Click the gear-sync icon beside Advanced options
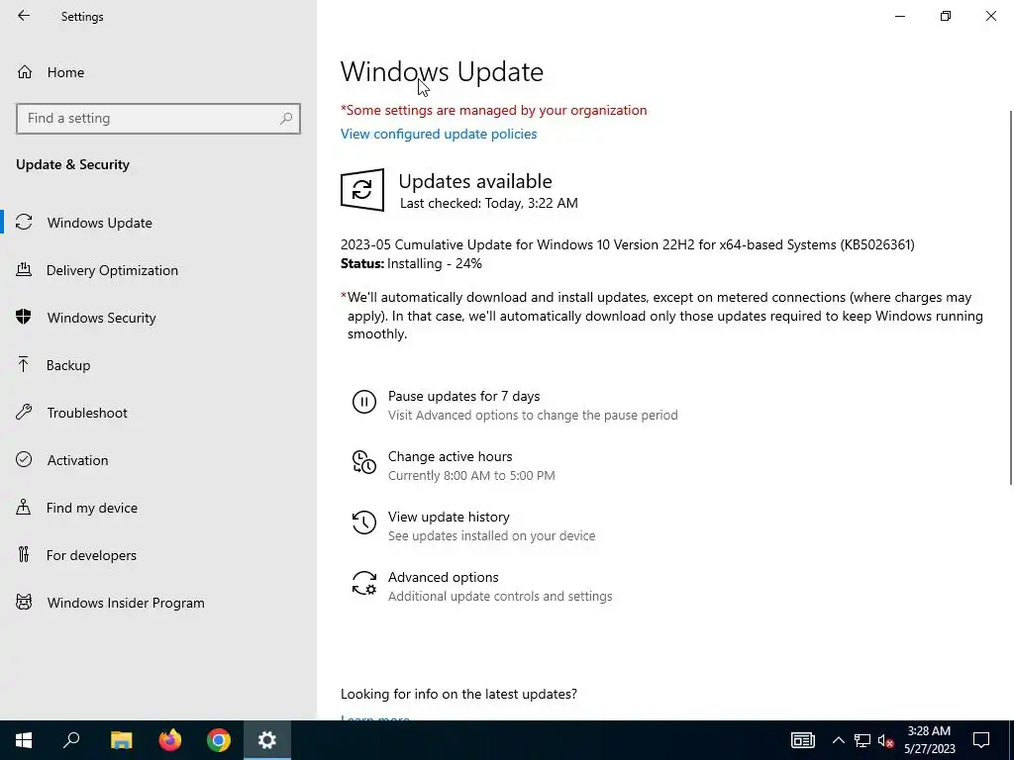The width and height of the screenshot is (1014, 760). coord(364,583)
